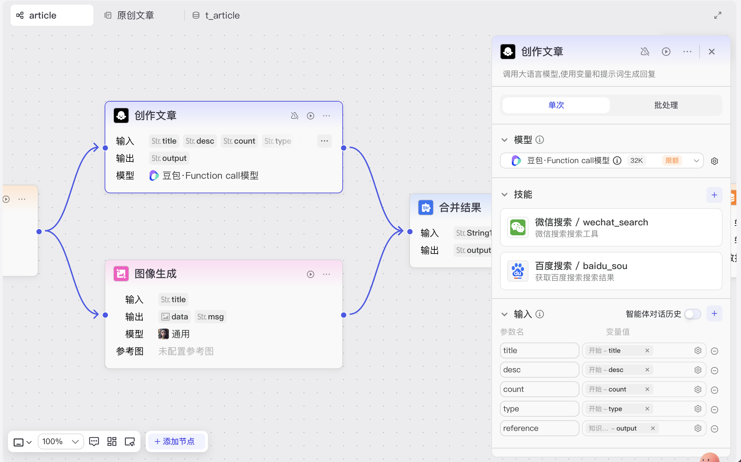Click the auto-layout grid icon in the bottom toolbar
This screenshot has width=741, height=462.
(x=112, y=441)
